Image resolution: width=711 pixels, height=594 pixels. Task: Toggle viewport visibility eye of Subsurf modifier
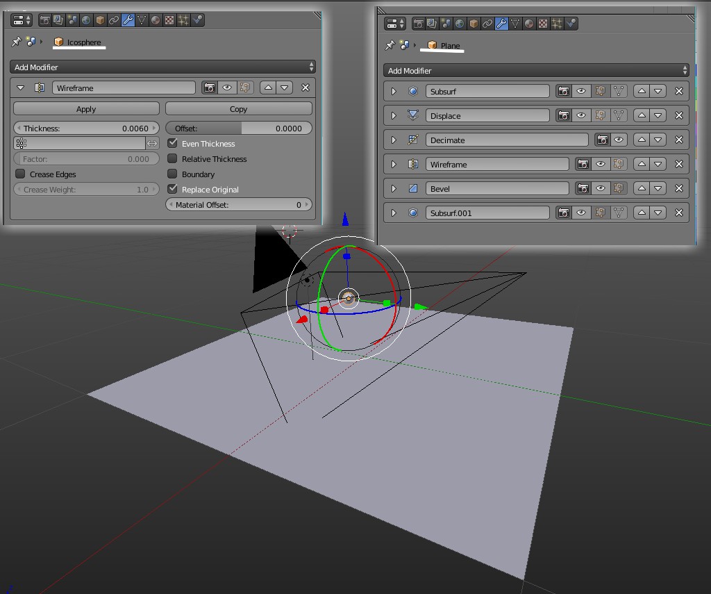tap(581, 91)
